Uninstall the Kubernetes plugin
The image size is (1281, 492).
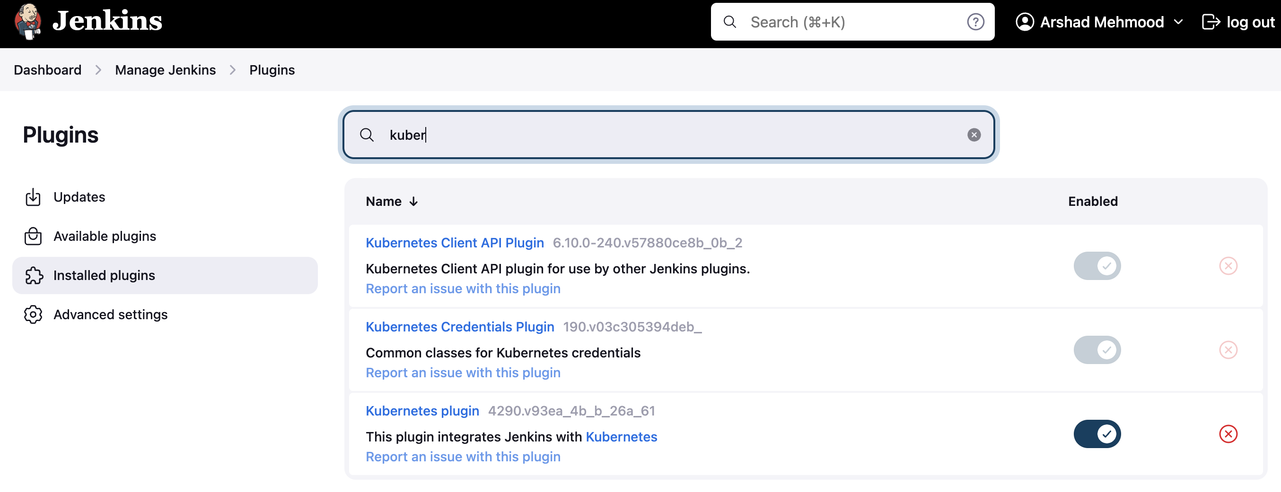1228,434
